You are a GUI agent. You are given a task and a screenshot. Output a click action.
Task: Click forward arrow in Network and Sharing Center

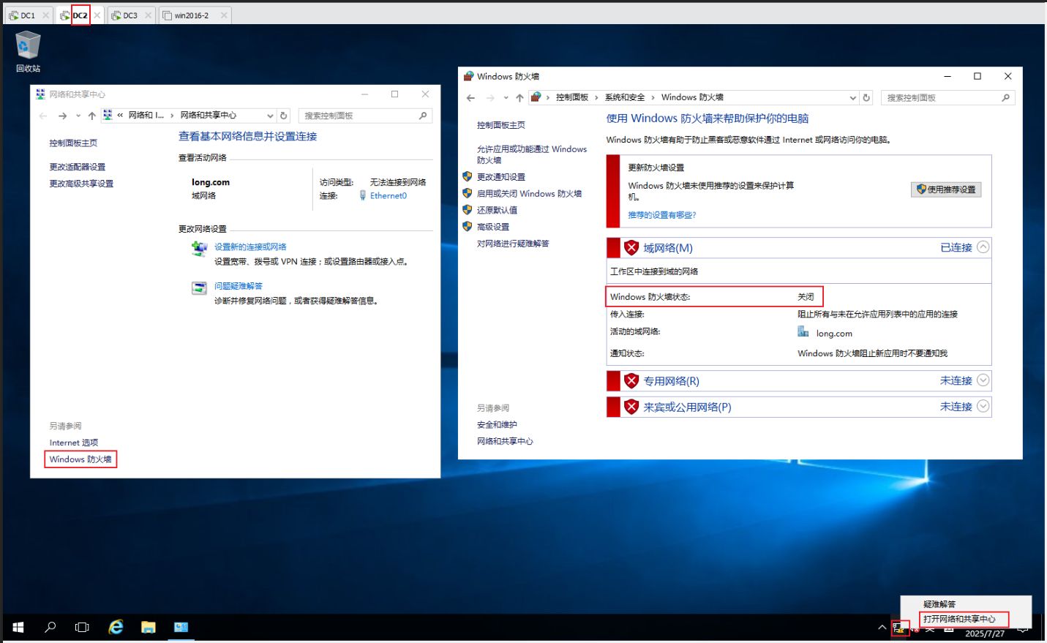(x=62, y=116)
